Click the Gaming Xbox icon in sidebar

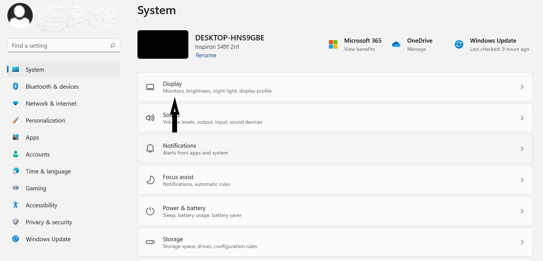coord(15,188)
